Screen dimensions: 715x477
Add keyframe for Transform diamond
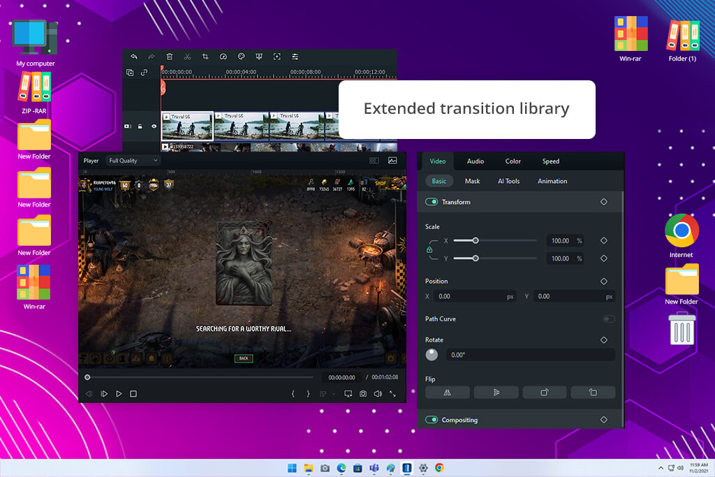point(604,202)
